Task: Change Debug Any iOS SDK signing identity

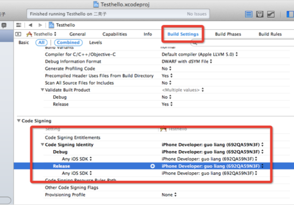Action: 209,159
